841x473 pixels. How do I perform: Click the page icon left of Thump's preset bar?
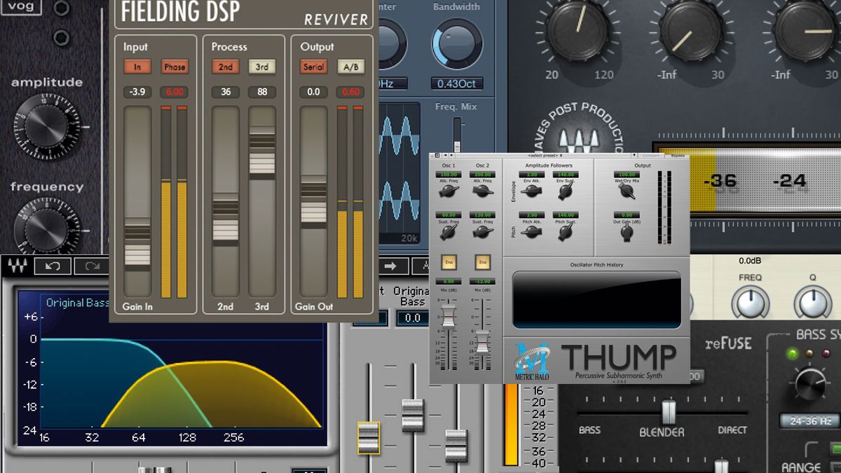(x=437, y=155)
